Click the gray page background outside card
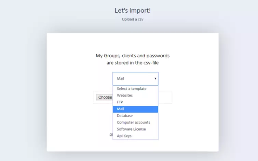The width and height of the screenshot is (258, 161). (23, 85)
